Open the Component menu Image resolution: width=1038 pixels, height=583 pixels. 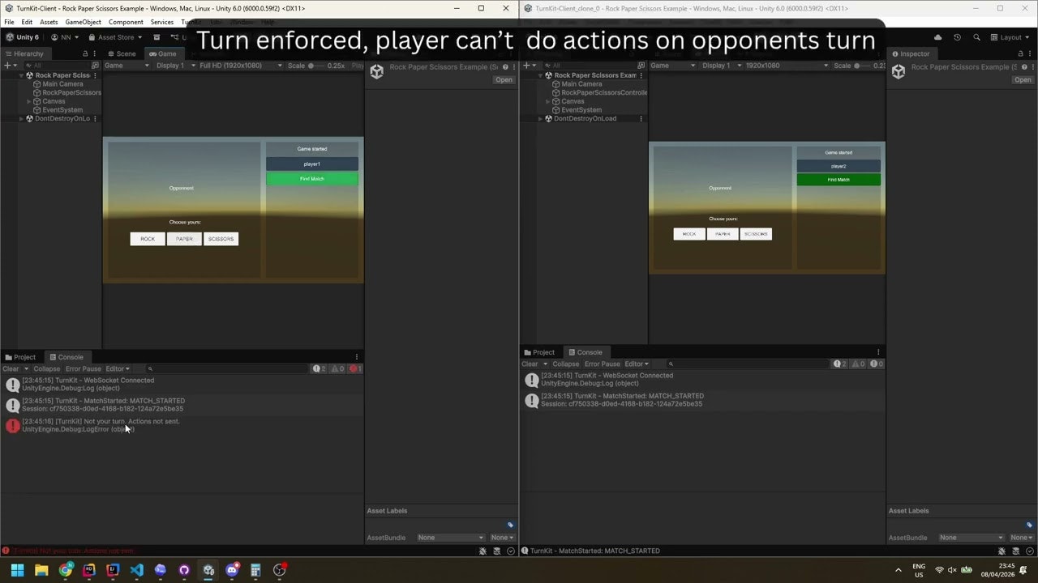(x=126, y=22)
